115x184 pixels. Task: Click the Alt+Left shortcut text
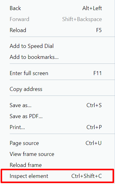pos(92,8)
